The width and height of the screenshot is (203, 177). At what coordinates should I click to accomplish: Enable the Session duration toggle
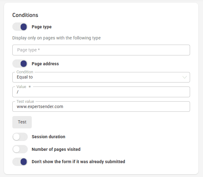click(x=20, y=137)
